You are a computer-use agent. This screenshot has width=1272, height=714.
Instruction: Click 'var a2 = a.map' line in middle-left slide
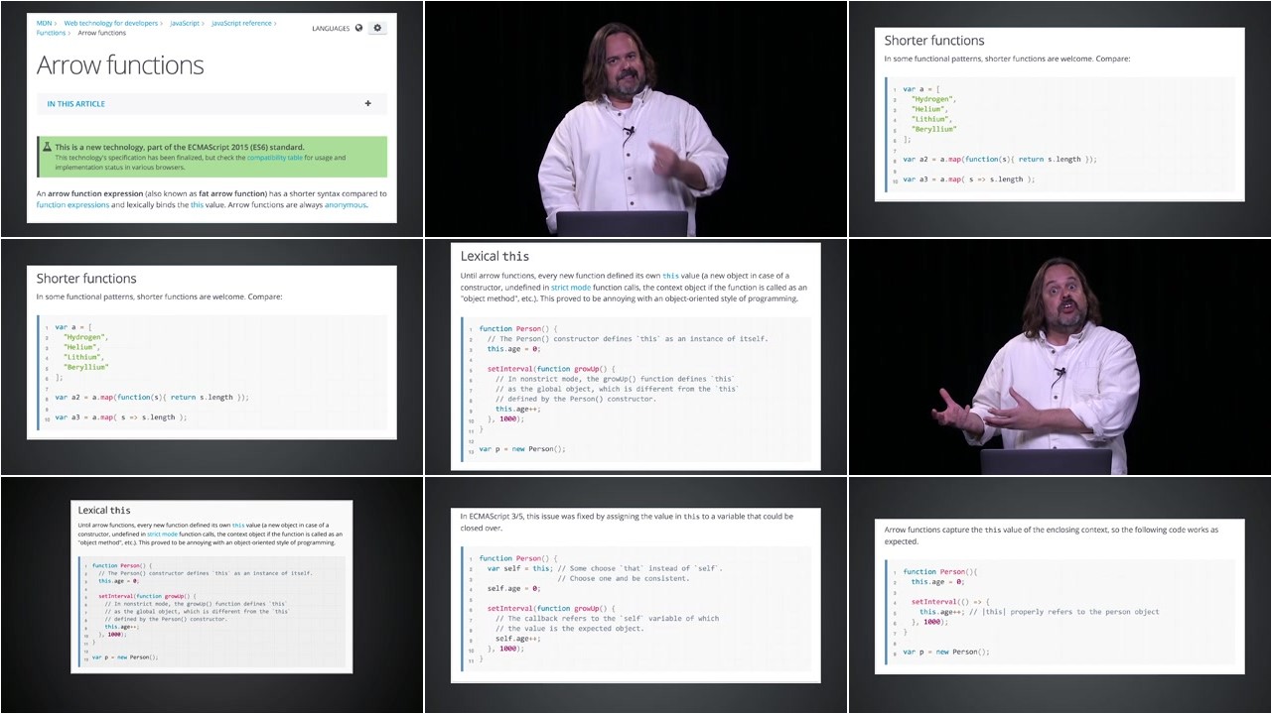152,398
